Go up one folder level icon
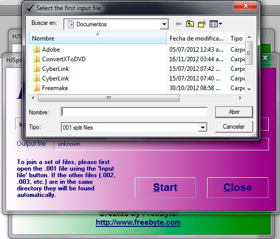This screenshot has width=280, height=239. point(190,24)
